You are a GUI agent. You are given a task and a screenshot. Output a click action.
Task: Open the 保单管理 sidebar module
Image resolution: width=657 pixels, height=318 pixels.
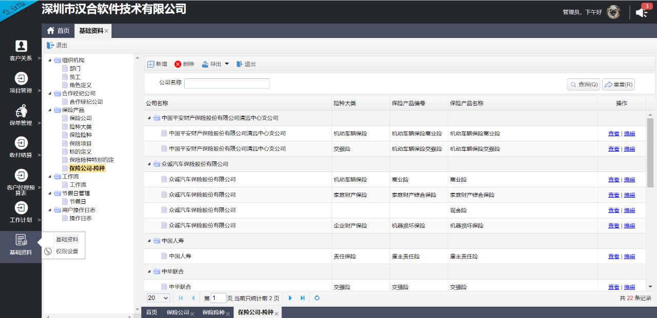pos(21,115)
